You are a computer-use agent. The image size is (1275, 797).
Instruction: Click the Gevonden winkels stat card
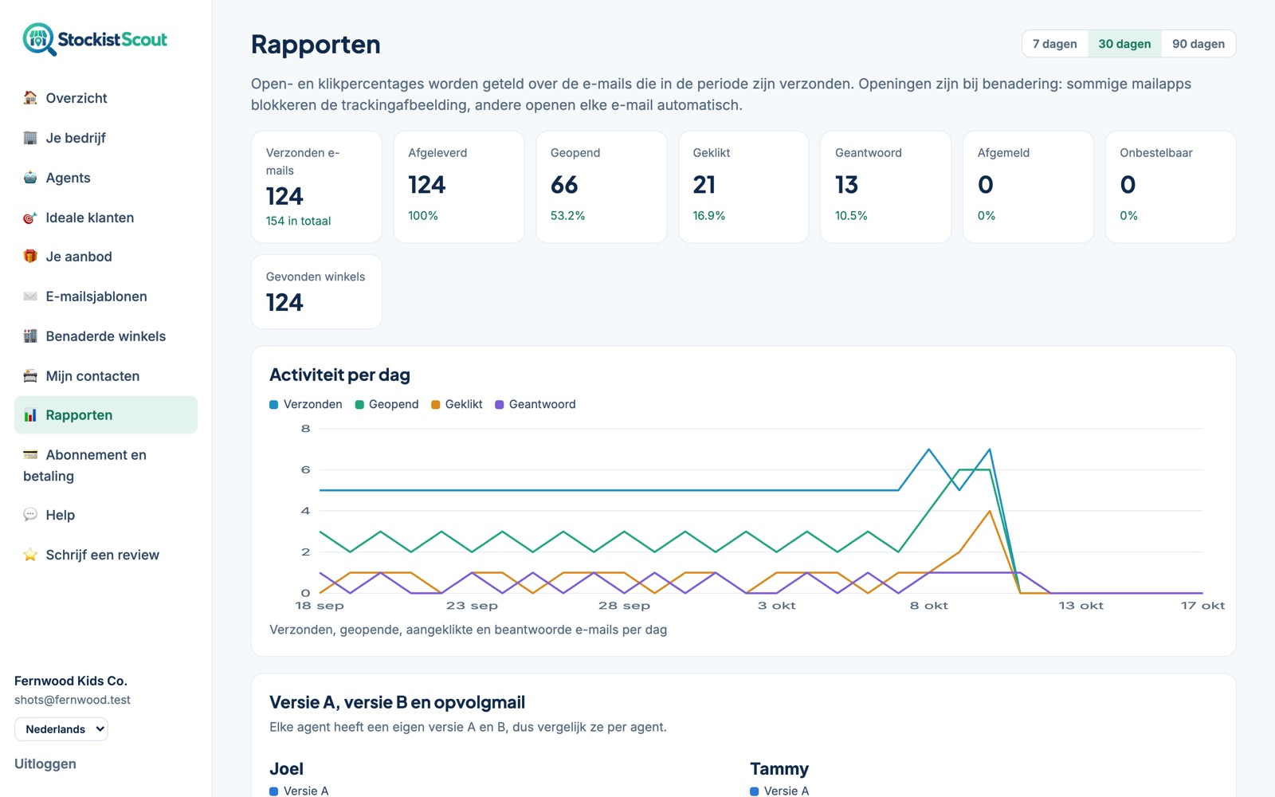coord(316,292)
